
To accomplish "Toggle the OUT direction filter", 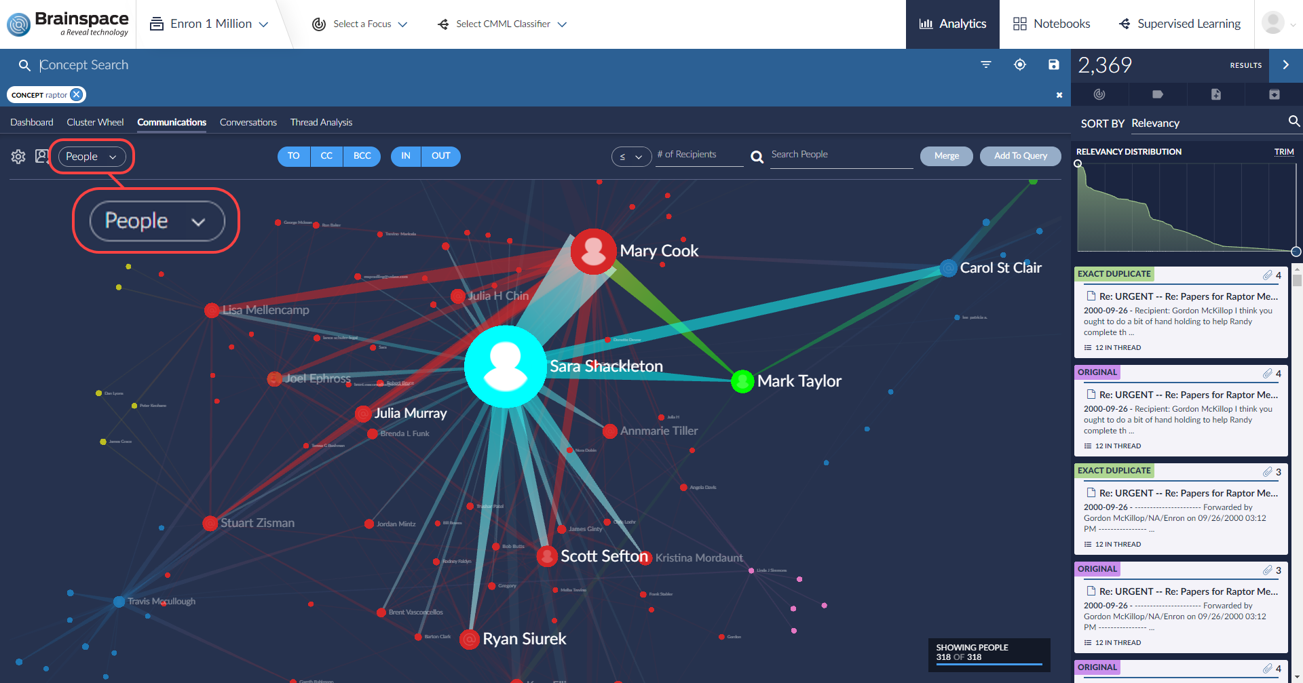I will pos(441,156).
